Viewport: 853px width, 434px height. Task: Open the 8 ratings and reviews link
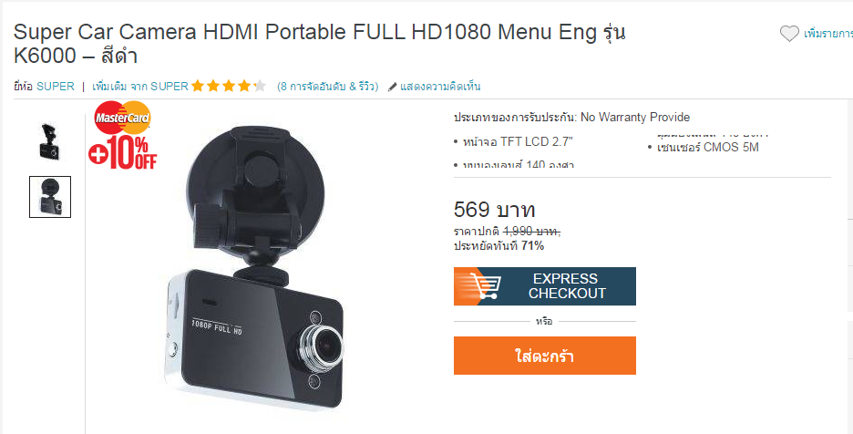point(327,86)
